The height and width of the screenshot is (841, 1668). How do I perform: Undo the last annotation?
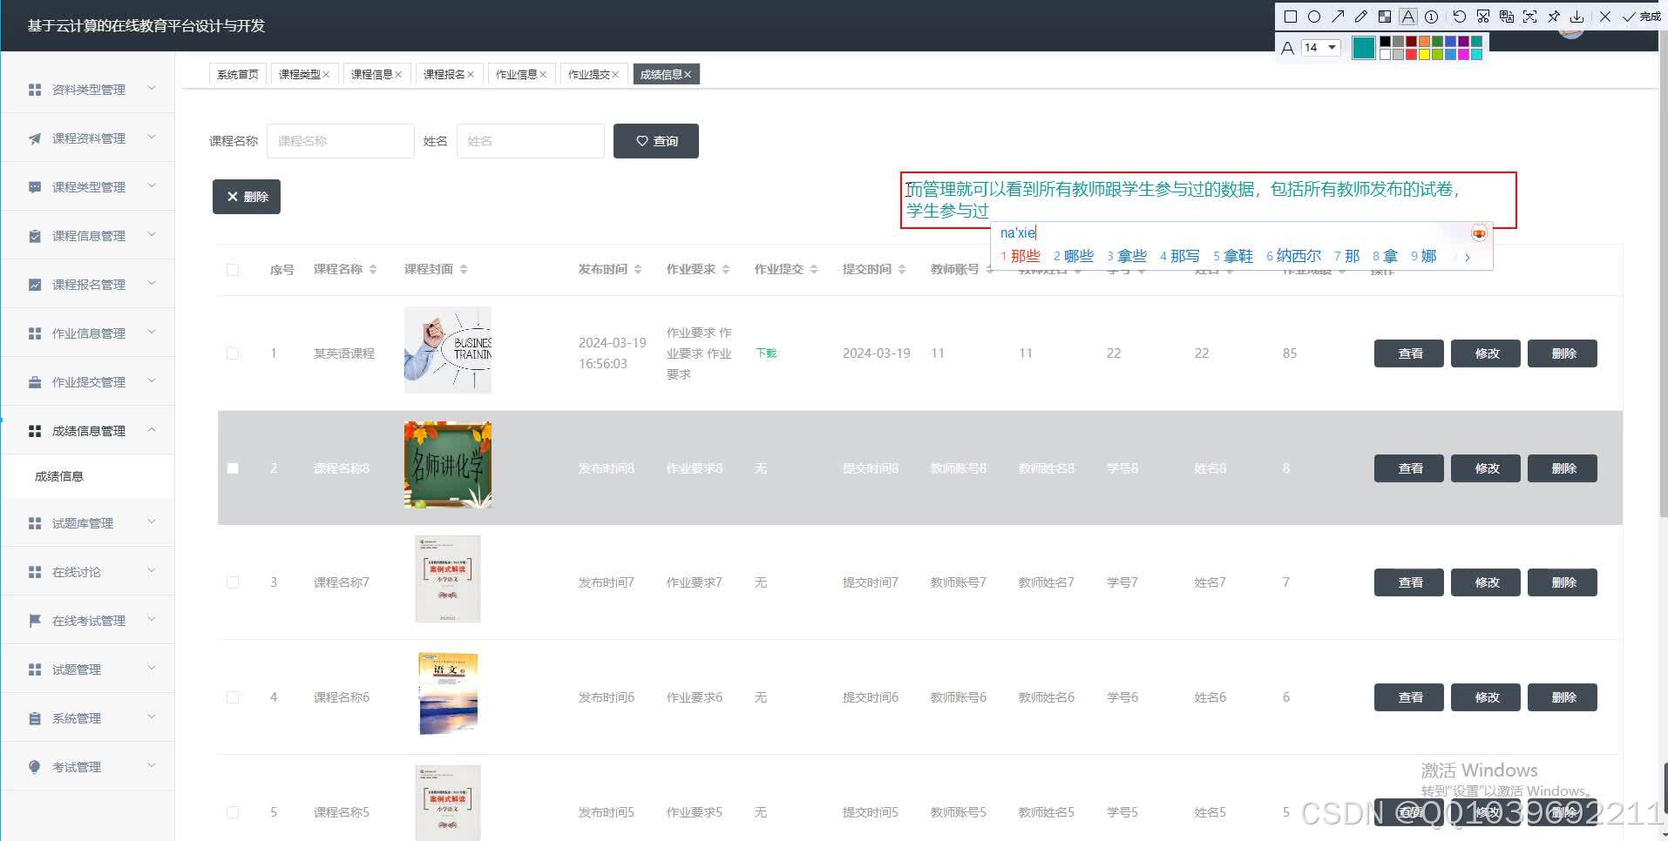[1459, 17]
